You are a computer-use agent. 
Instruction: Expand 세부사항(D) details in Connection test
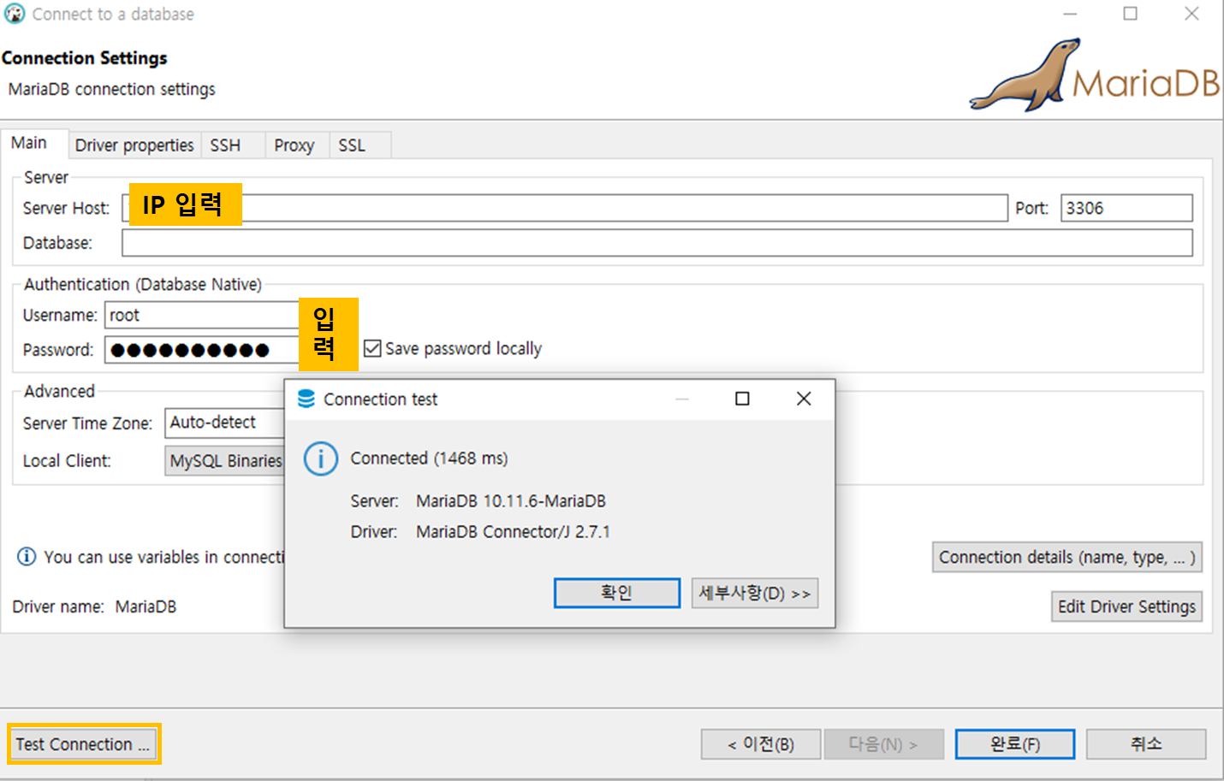point(755,593)
